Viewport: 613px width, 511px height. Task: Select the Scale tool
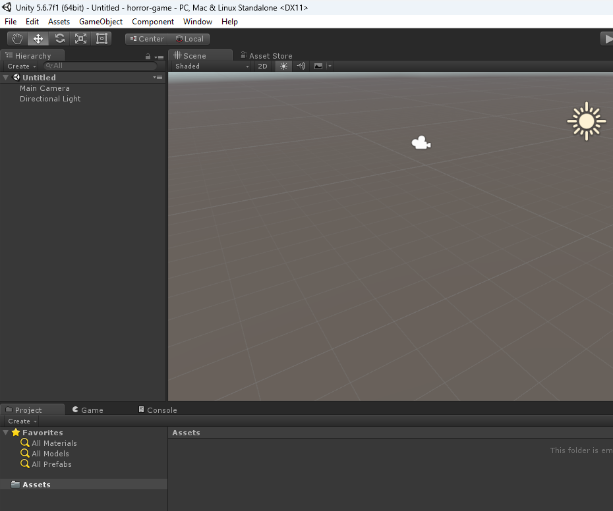tap(80, 39)
